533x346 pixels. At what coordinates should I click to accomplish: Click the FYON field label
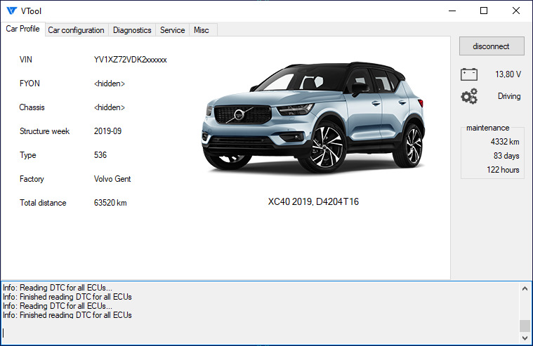click(x=29, y=84)
